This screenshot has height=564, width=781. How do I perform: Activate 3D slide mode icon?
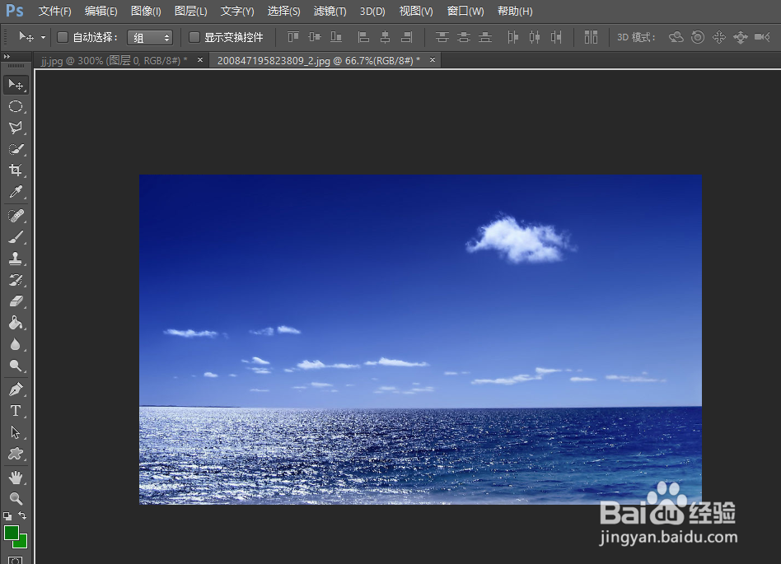pyautogui.click(x=741, y=37)
